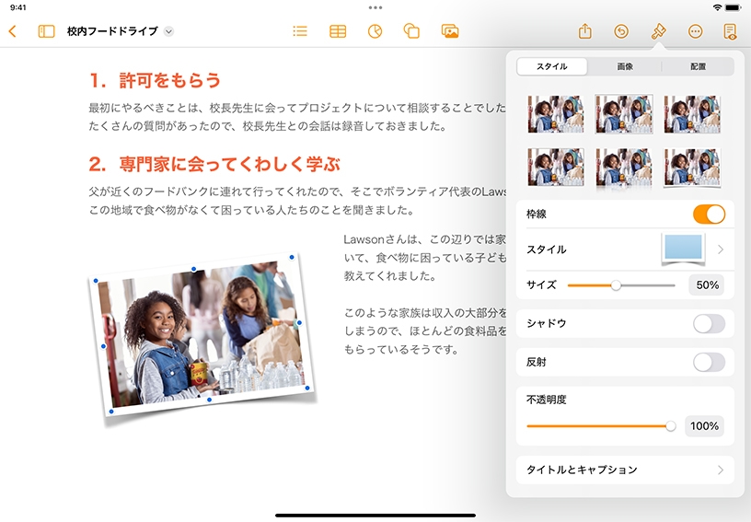Open the list/text insert icon
The image size is (751, 522).
[x=300, y=31]
